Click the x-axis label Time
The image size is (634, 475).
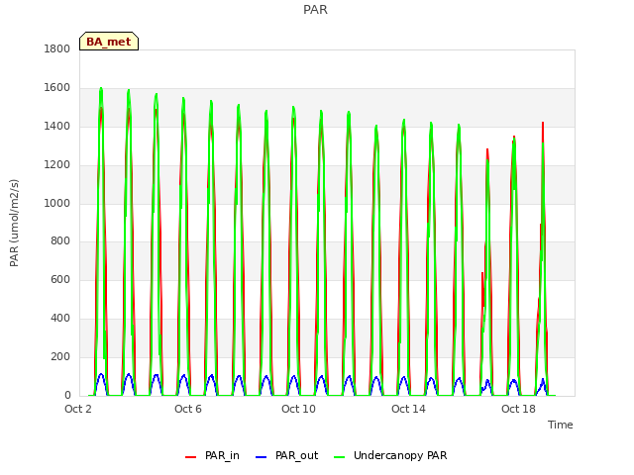click(x=560, y=425)
